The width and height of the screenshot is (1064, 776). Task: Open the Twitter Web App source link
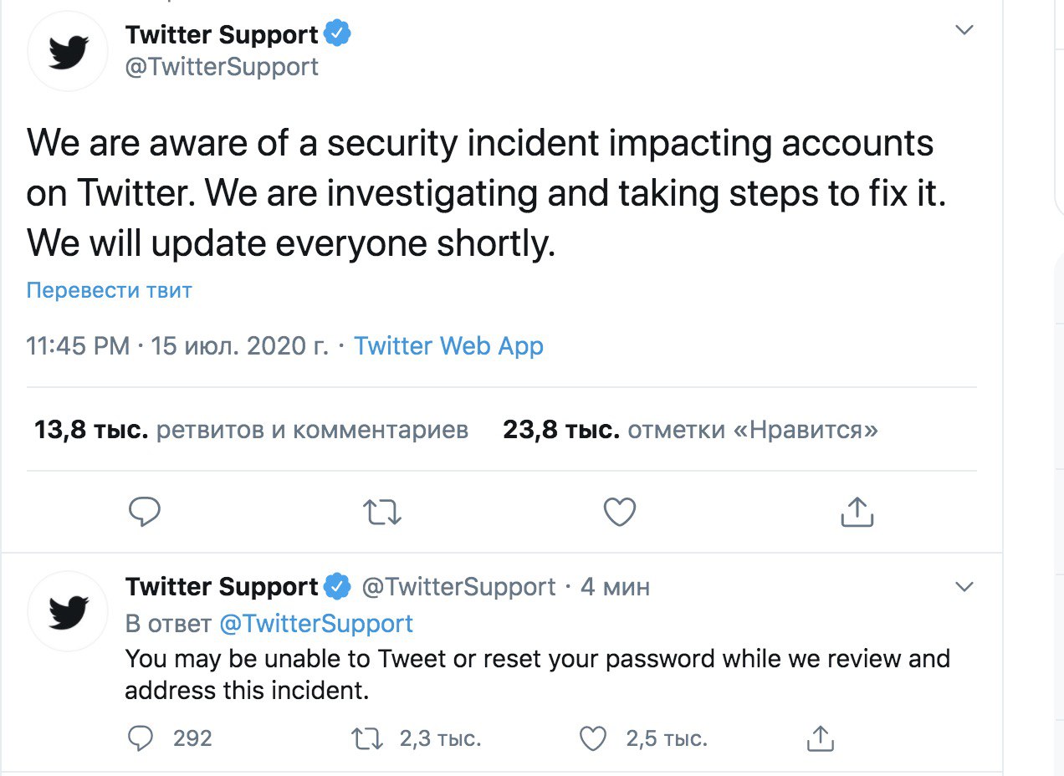448,345
